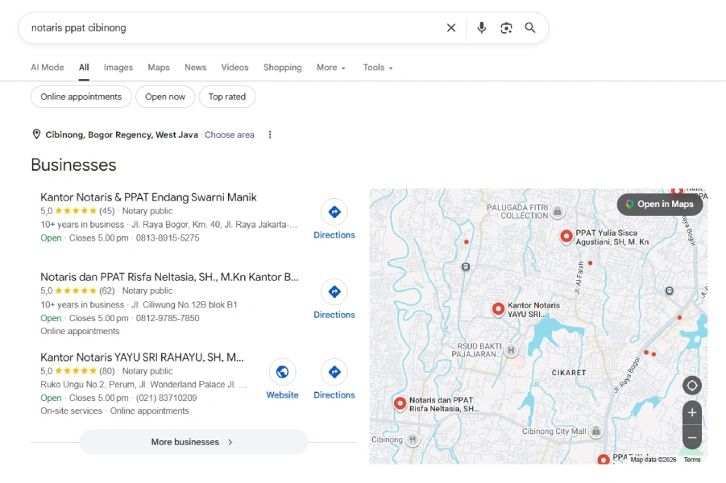Click the (45) review count
This screenshot has height=483, width=726.
(107, 211)
